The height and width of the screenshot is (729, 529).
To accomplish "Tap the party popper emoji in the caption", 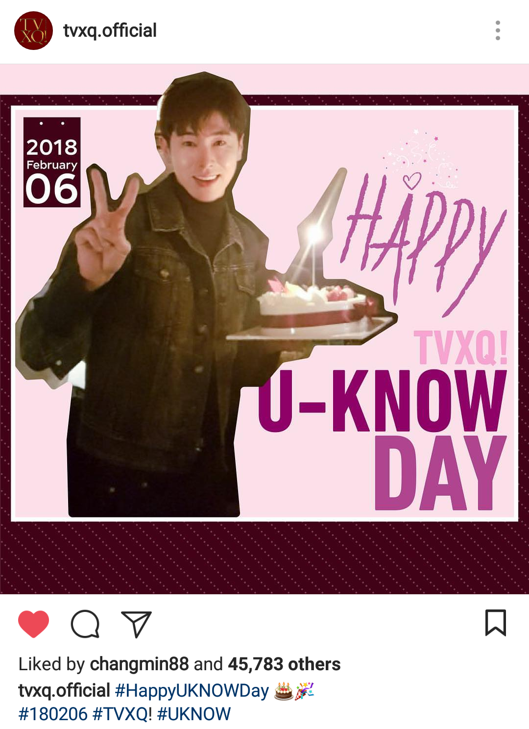I will (x=304, y=691).
